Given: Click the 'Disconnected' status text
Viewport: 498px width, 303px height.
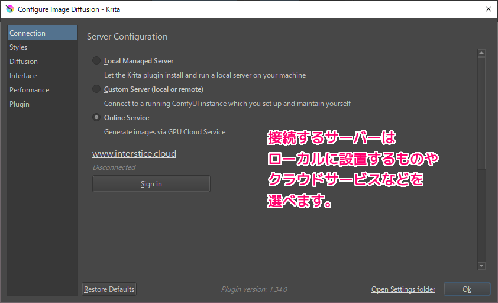Looking at the screenshot, I should click(114, 167).
